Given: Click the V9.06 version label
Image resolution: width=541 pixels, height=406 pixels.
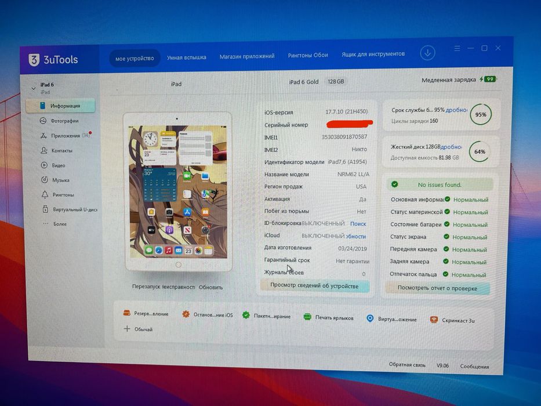Looking at the screenshot, I should point(442,365).
